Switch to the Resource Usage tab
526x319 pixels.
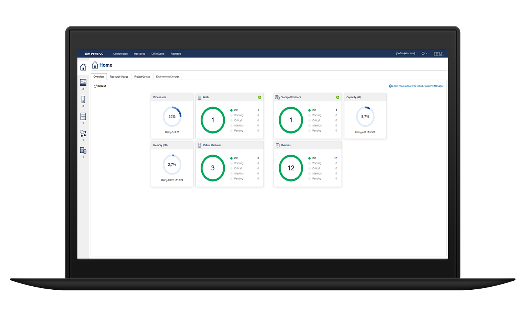click(119, 77)
